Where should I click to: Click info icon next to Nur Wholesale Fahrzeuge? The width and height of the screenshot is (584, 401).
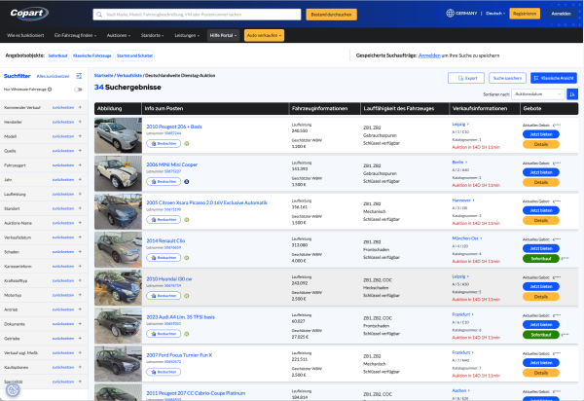tap(50, 90)
